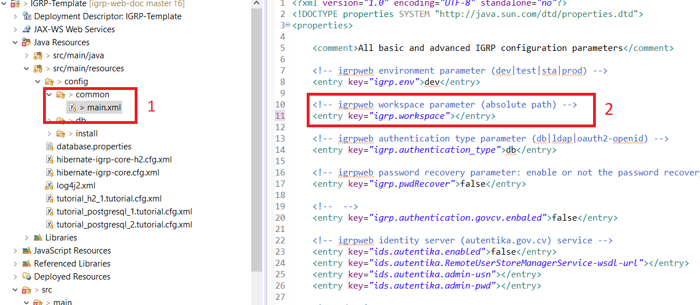Collapse the common folder node
Viewport: 700px width, 305px height.
pos(49,94)
